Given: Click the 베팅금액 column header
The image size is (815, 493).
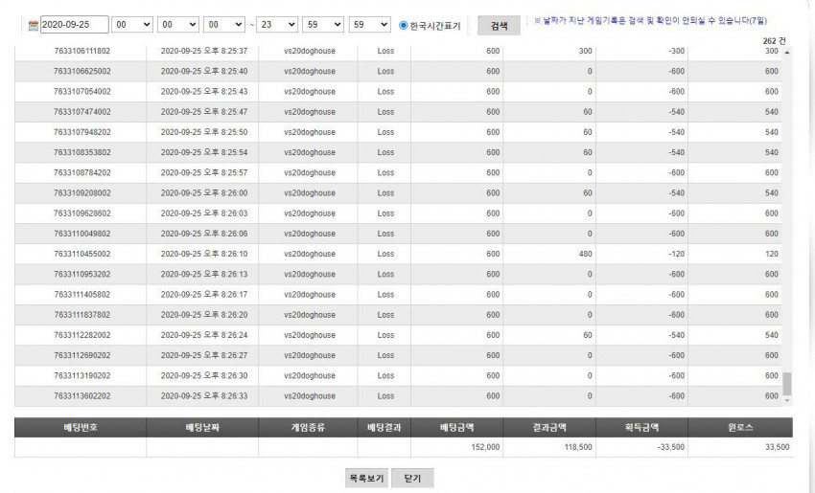Looking at the screenshot, I should pos(456,428).
